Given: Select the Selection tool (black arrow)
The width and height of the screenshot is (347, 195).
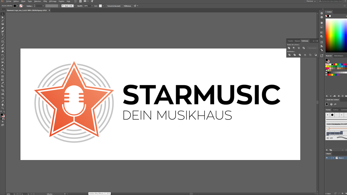Looking at the screenshot, I should pos(3,14).
